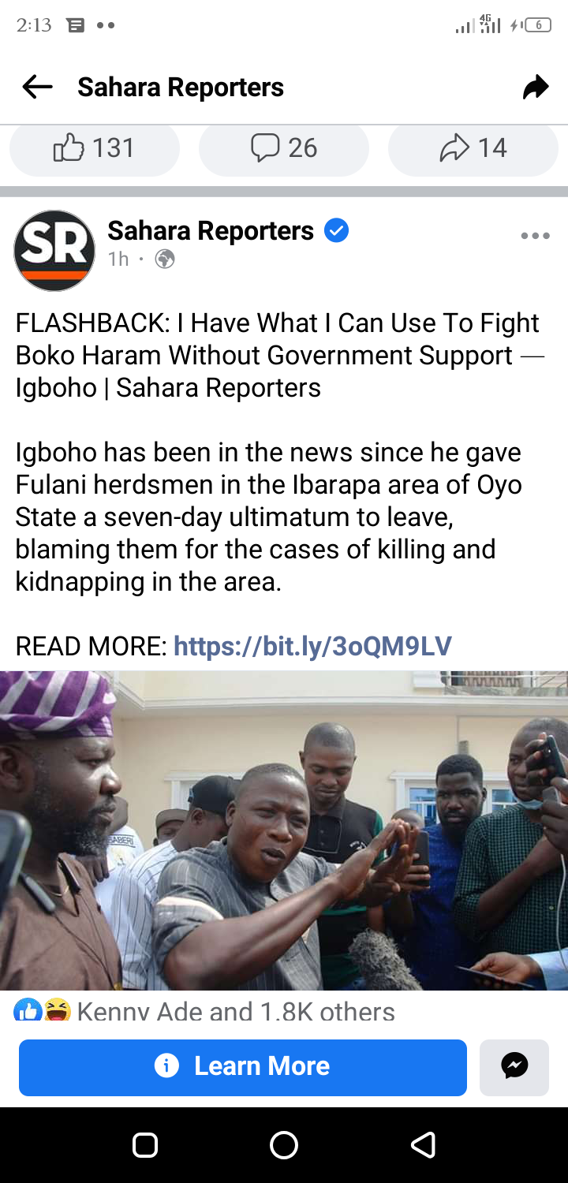Like the previous post with 131 likes
The height and width of the screenshot is (1183, 568).
(x=95, y=148)
